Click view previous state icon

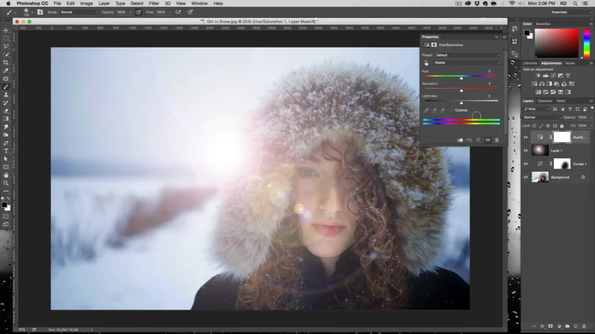point(469,140)
